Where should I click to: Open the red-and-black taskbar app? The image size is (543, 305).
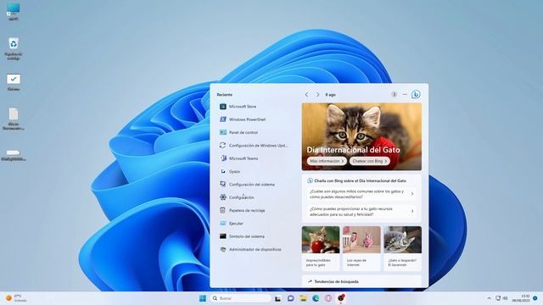[x=341, y=298]
